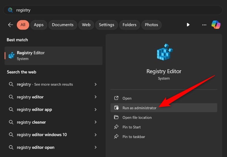The width and height of the screenshot is (227, 157).
Task: Select the Registry Editor best match result
Action: [54, 56]
